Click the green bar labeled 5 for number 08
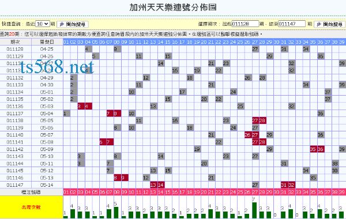This screenshot has width=346, height=219. pos(116,213)
